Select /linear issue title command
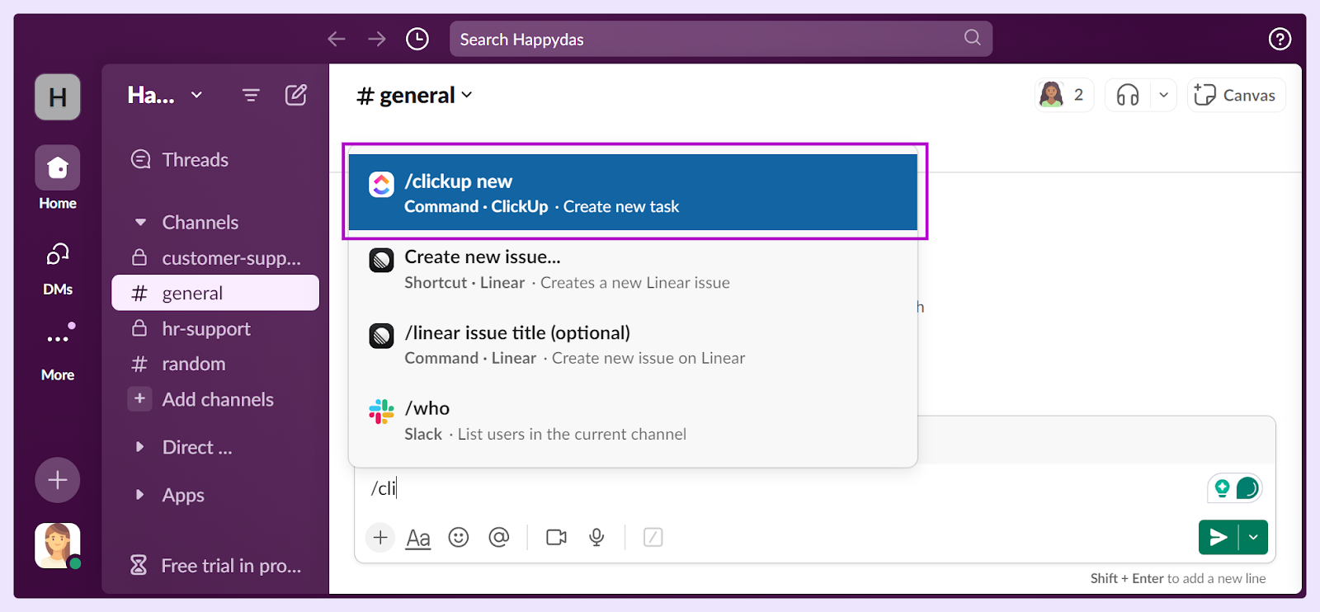The height and width of the screenshot is (612, 1320). [633, 345]
